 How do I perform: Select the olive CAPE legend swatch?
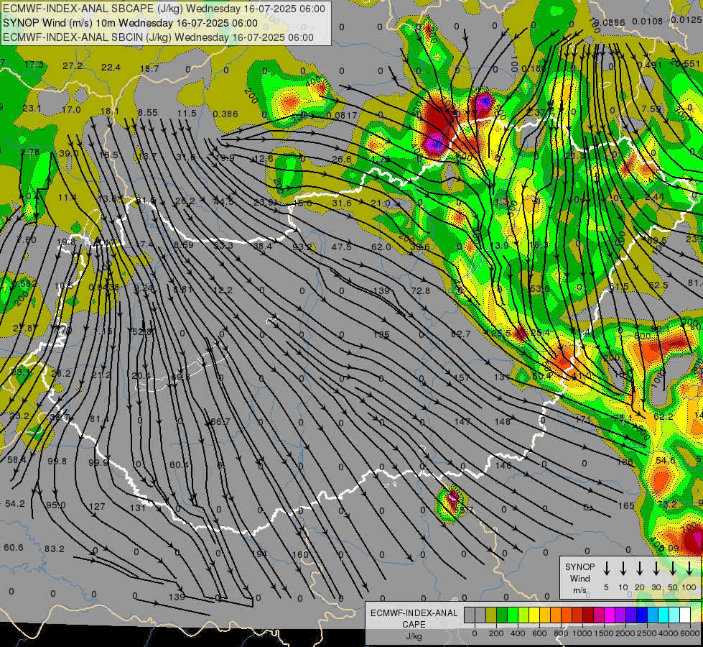pyautogui.click(x=491, y=615)
